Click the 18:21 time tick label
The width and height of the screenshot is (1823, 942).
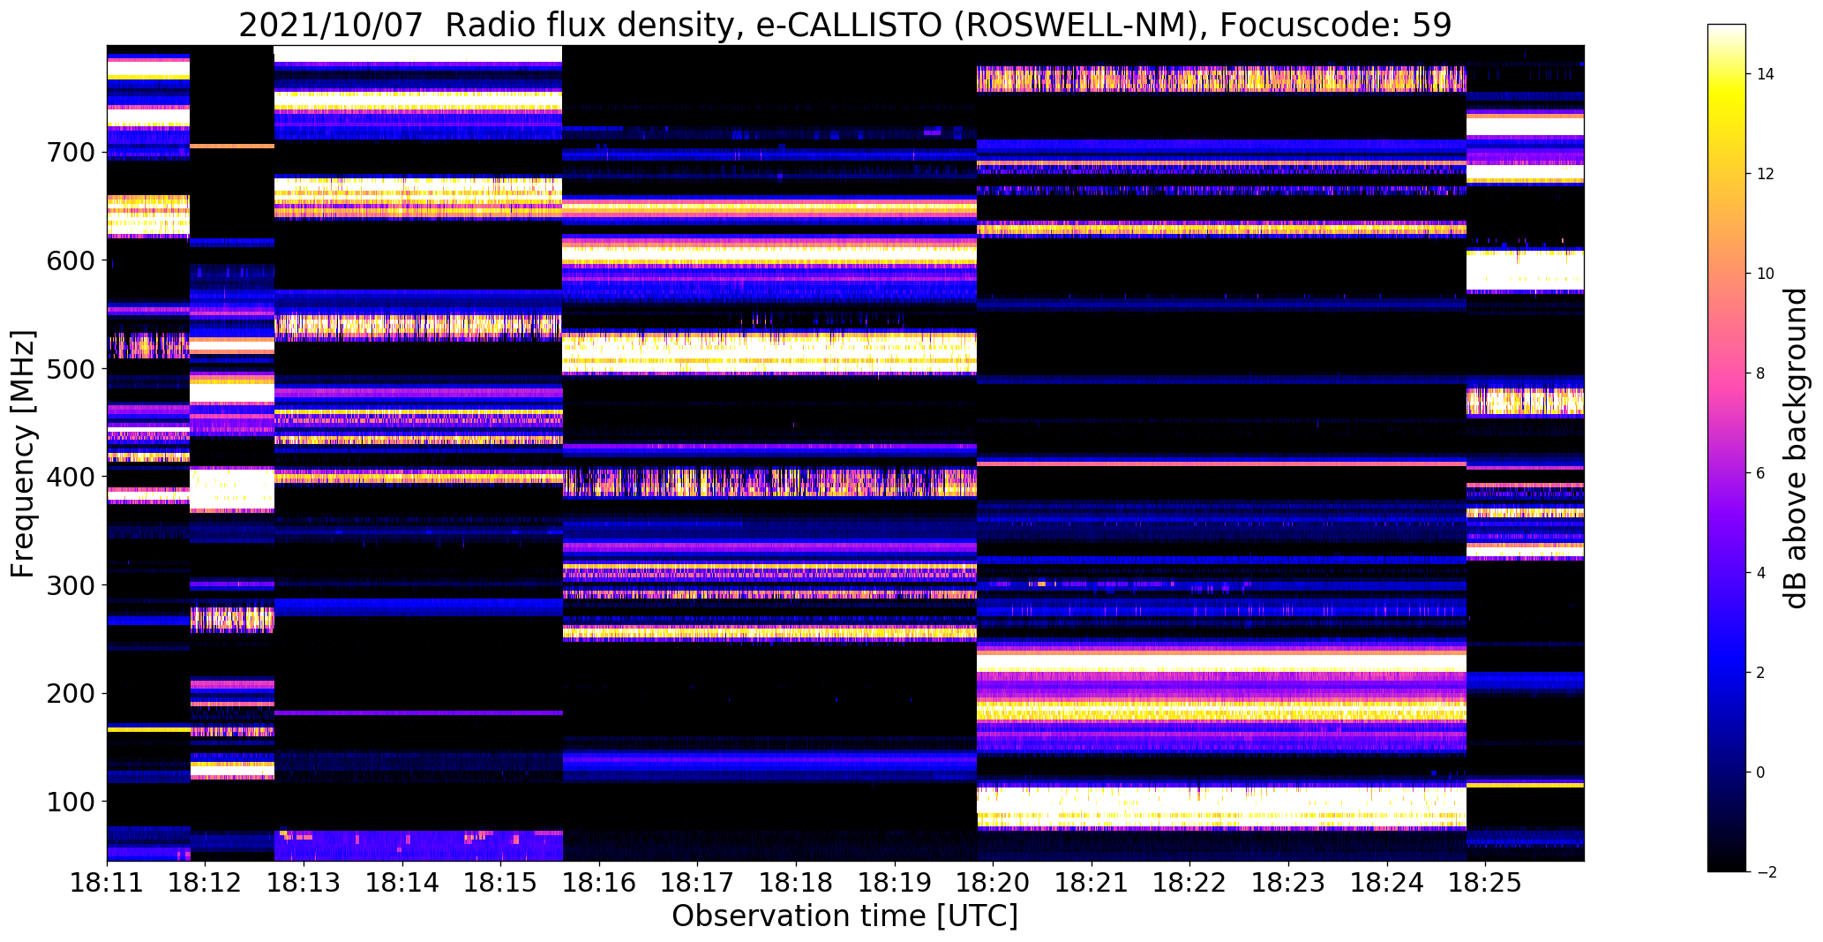coord(1092,881)
